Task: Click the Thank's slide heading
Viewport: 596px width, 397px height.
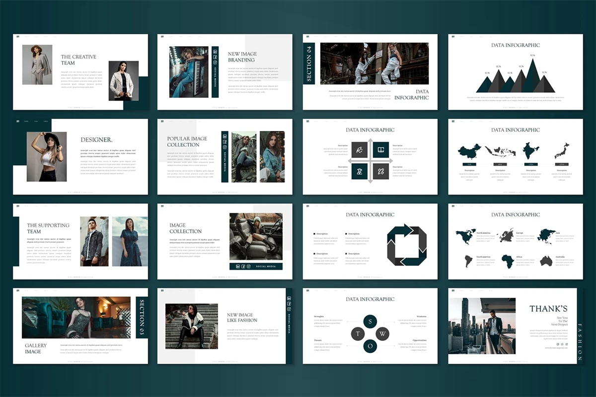Action: click(x=548, y=309)
